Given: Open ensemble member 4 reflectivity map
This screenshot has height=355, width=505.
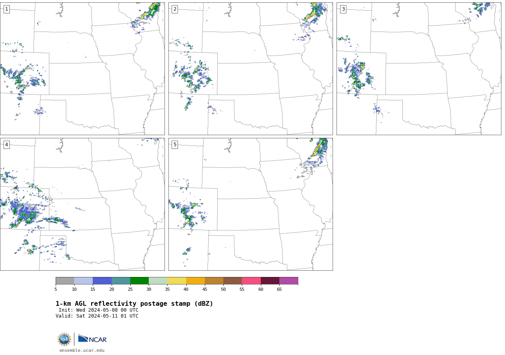Looking at the screenshot, I should [x=82, y=204].
